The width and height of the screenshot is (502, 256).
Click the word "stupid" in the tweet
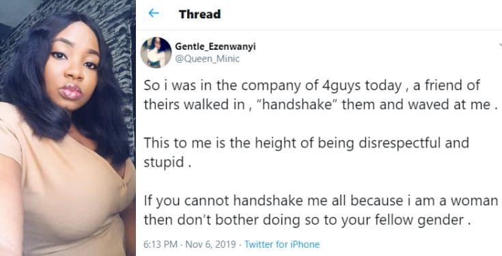164,162
